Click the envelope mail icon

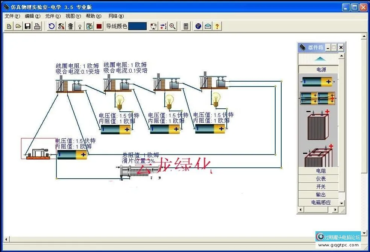tap(208, 26)
